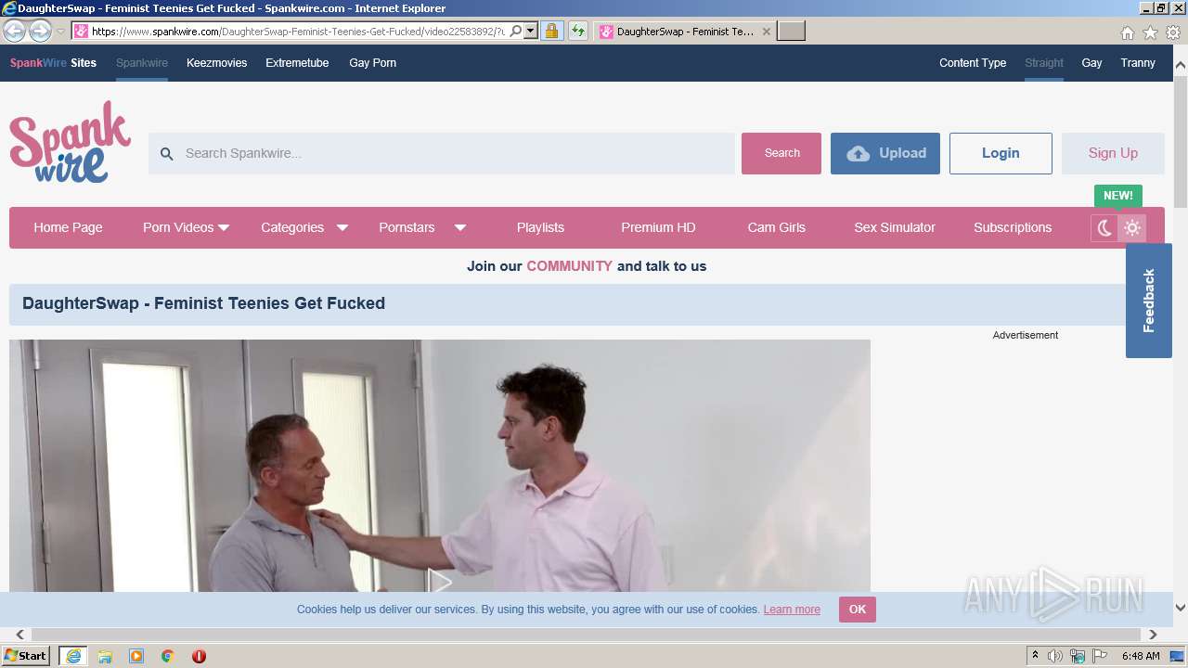Click the Login button
Viewport: 1188px width, 668px height.
pyautogui.click(x=1001, y=154)
